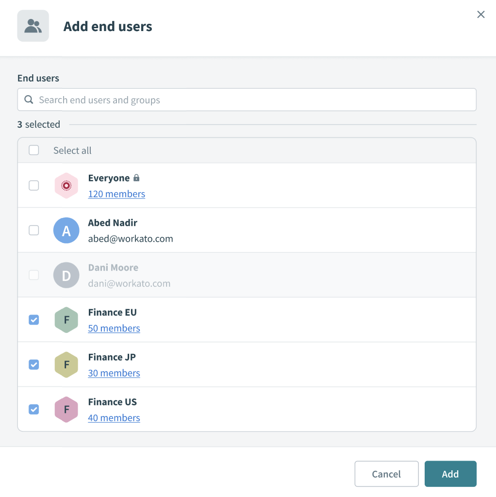Click the Finance EU group icon
Screen dimensions: 496x497
coord(66,320)
